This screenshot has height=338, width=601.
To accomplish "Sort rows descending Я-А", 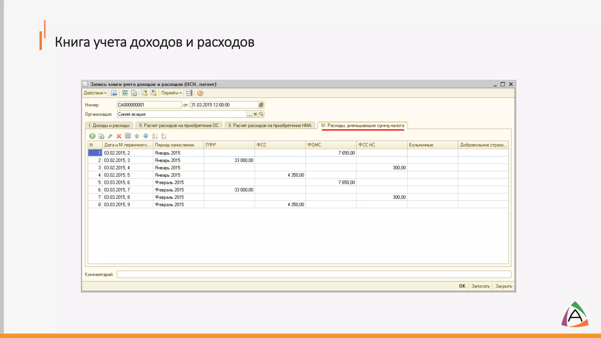I will point(164,136).
